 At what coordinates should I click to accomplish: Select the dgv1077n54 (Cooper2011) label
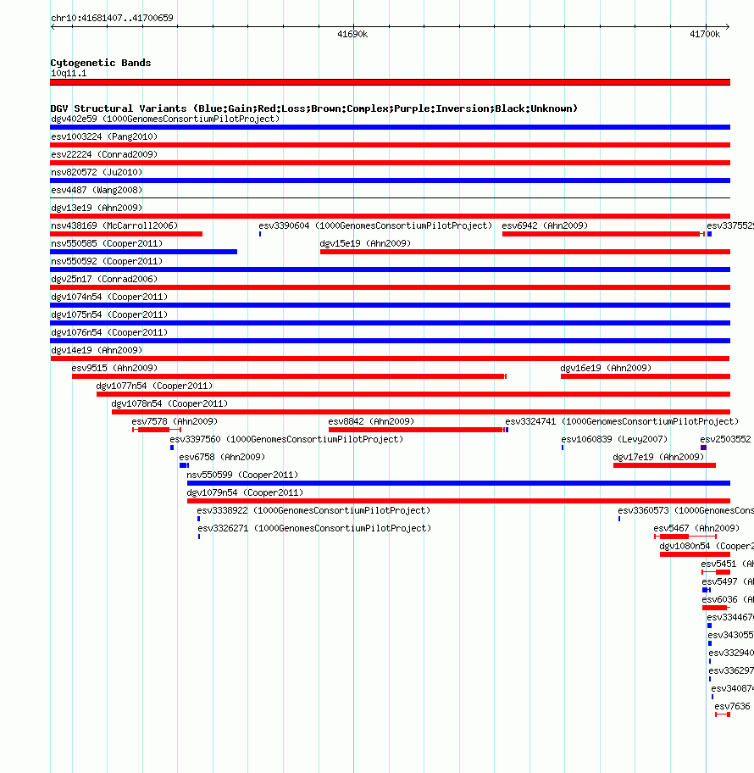(x=155, y=386)
